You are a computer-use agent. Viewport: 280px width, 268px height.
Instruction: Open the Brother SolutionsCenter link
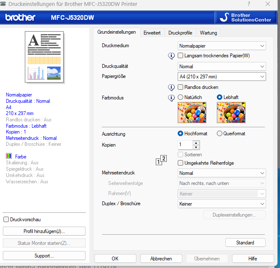(x=245, y=18)
